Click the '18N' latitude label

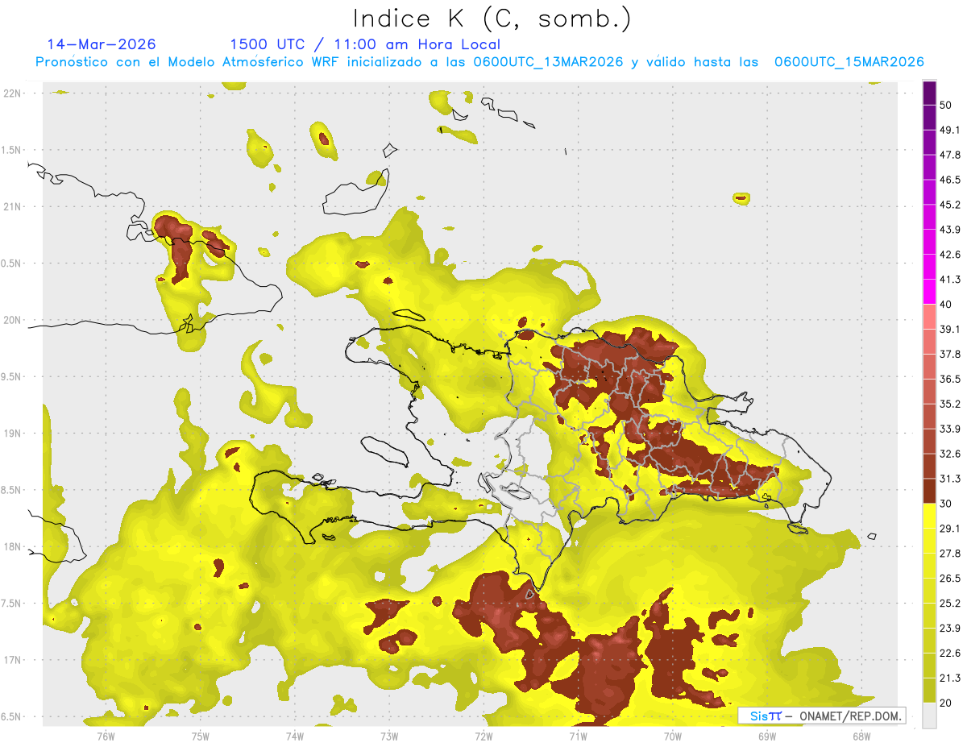11,546
